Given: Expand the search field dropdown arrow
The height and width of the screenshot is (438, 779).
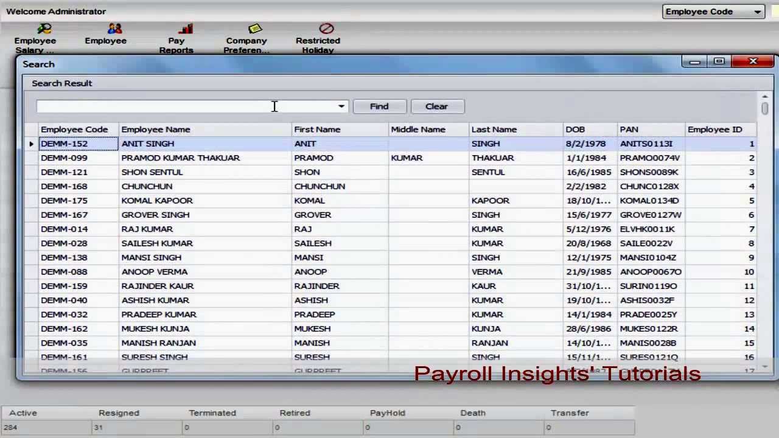Looking at the screenshot, I should coord(341,106).
